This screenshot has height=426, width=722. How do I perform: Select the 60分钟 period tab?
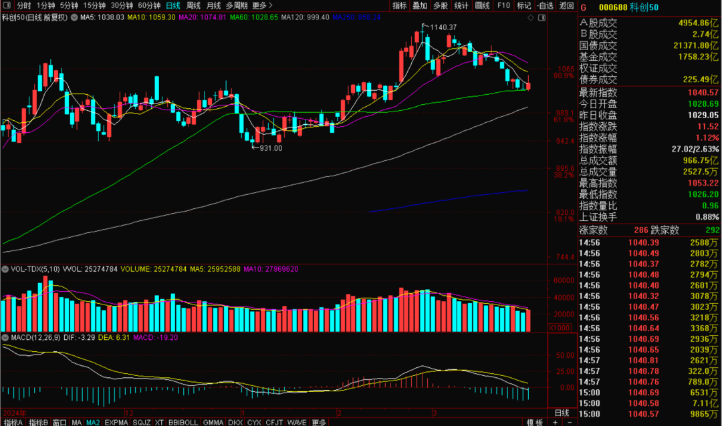point(149,5)
